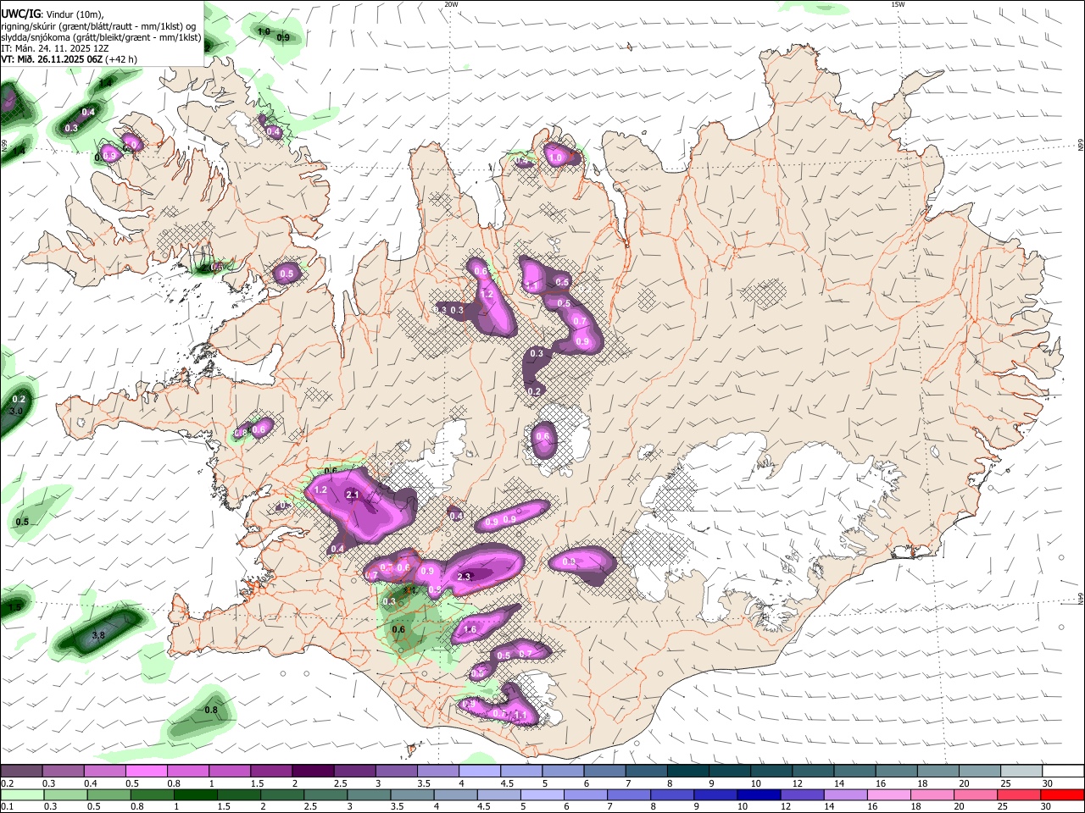Select the pink rain swatch between 16 and 18

coord(888,794)
